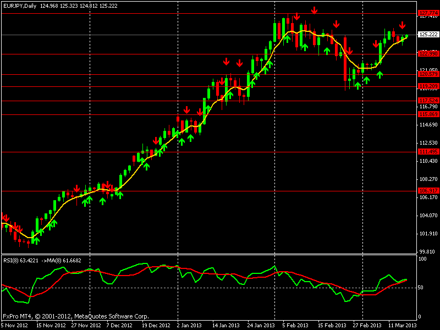Click the 106.917 red price level label
Viewport: 440px width, 330px height.
428,191
